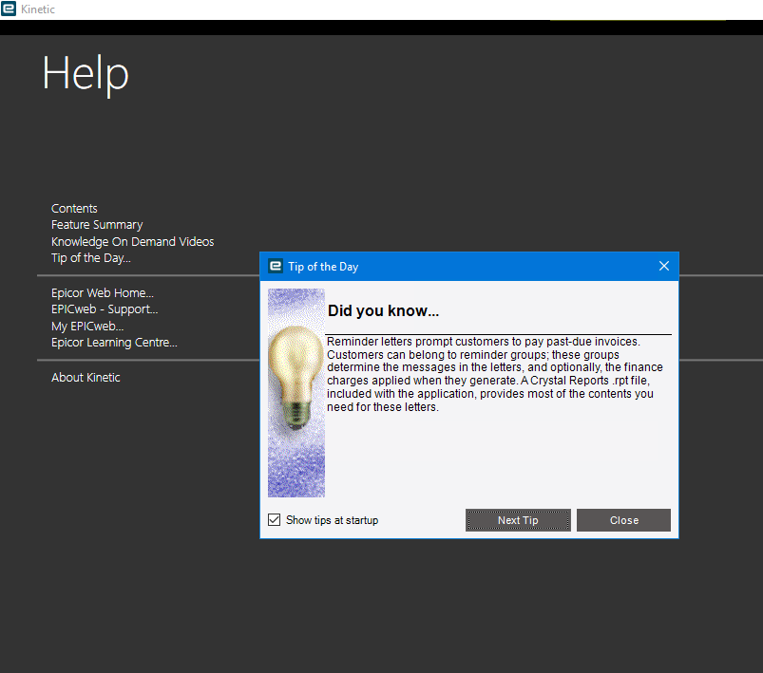Viewport: 763px width, 673px height.
Task: Open Epicor Web Home
Action: 102,292
